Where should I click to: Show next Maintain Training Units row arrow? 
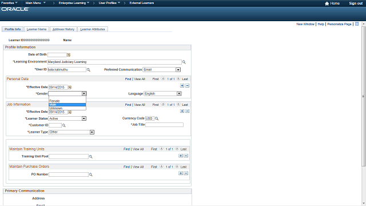(x=177, y=149)
